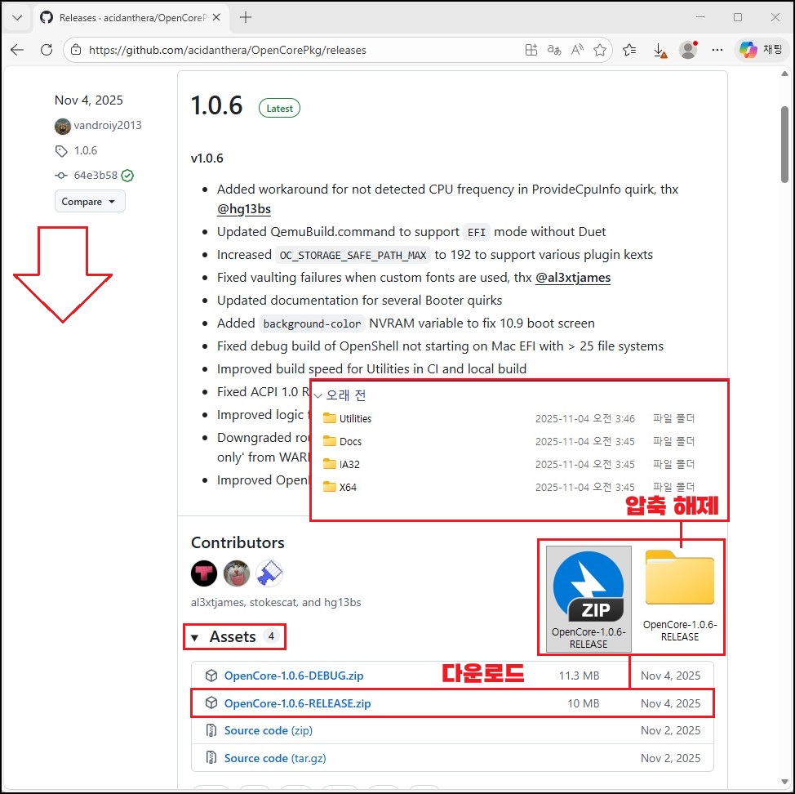Download Source code (zip)
The height and width of the screenshot is (794, 795).
(x=269, y=730)
